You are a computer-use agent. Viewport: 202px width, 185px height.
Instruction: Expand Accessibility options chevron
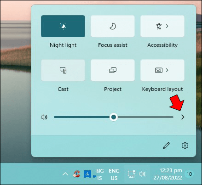(167, 26)
